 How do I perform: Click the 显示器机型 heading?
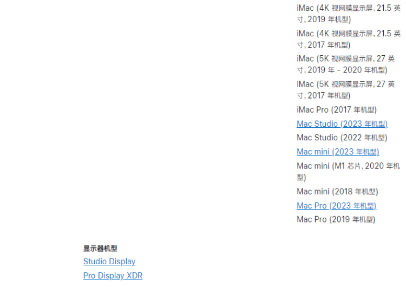(100, 249)
